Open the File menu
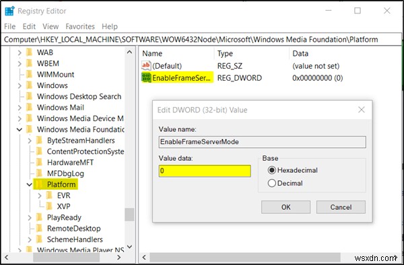This screenshot has width=404, height=265. click(x=10, y=26)
